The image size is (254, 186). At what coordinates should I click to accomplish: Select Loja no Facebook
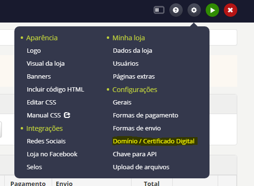click(x=52, y=154)
